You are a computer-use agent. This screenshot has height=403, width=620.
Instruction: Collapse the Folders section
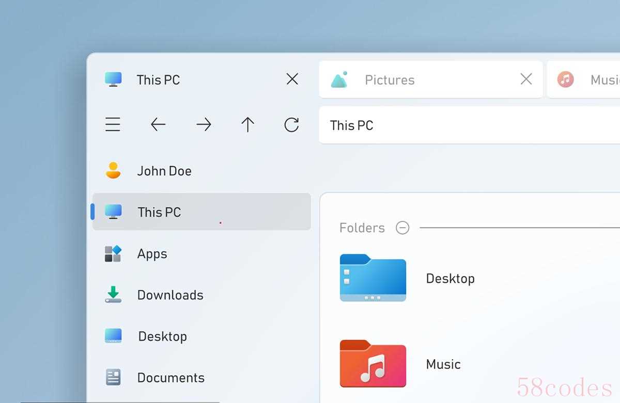tap(402, 228)
